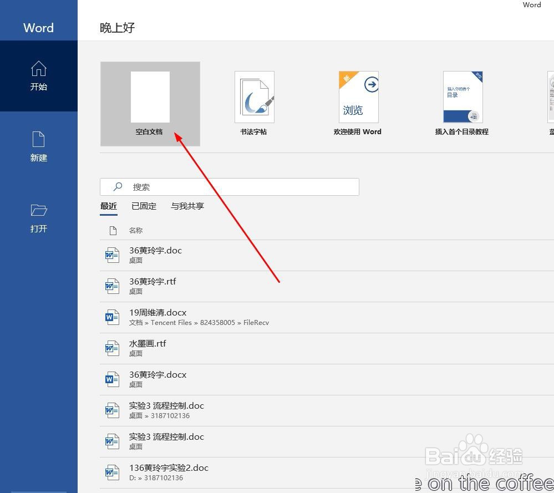
Task: Open recent file 36黄玲宇.doc
Action: [x=327, y=256]
